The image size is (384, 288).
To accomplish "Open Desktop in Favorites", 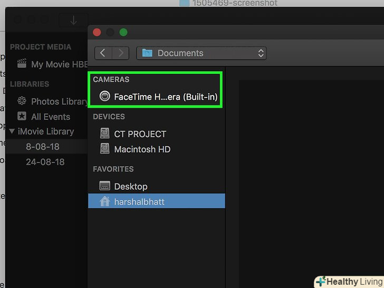I will point(157,186).
